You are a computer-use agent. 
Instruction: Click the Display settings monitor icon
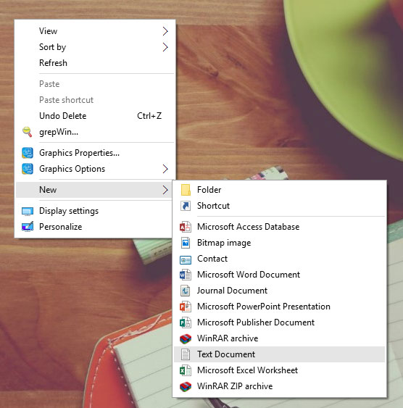[28, 211]
